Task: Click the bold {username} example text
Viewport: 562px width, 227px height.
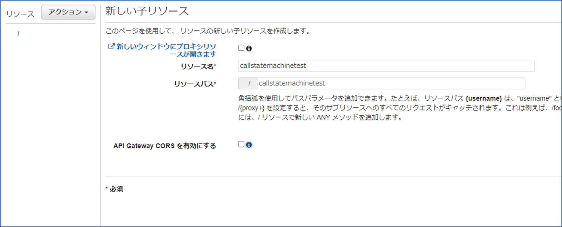Action: pyautogui.click(x=484, y=98)
